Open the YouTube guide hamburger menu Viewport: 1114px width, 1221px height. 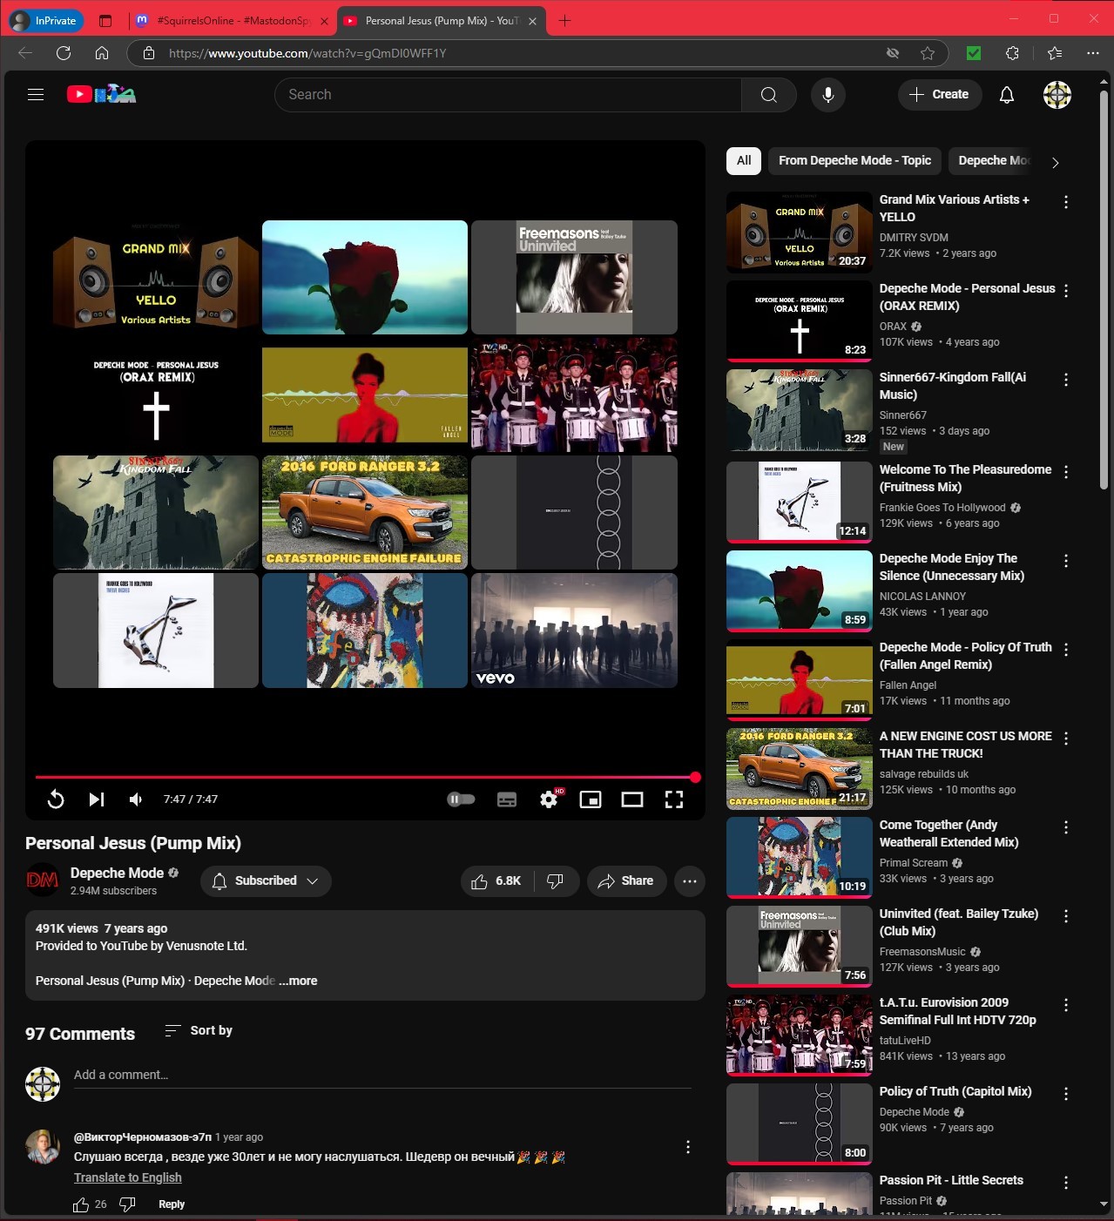[x=36, y=94]
